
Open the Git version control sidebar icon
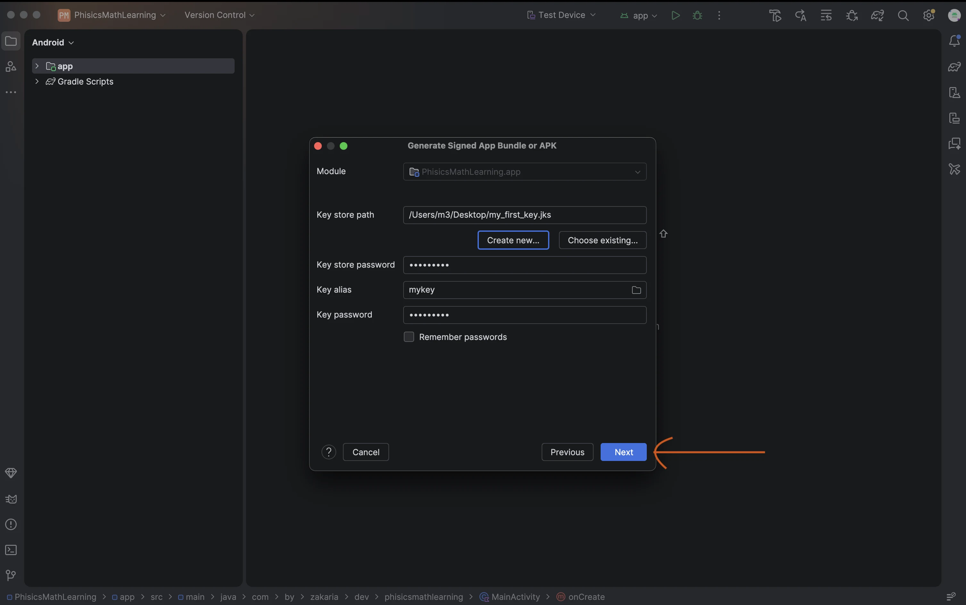point(11,576)
